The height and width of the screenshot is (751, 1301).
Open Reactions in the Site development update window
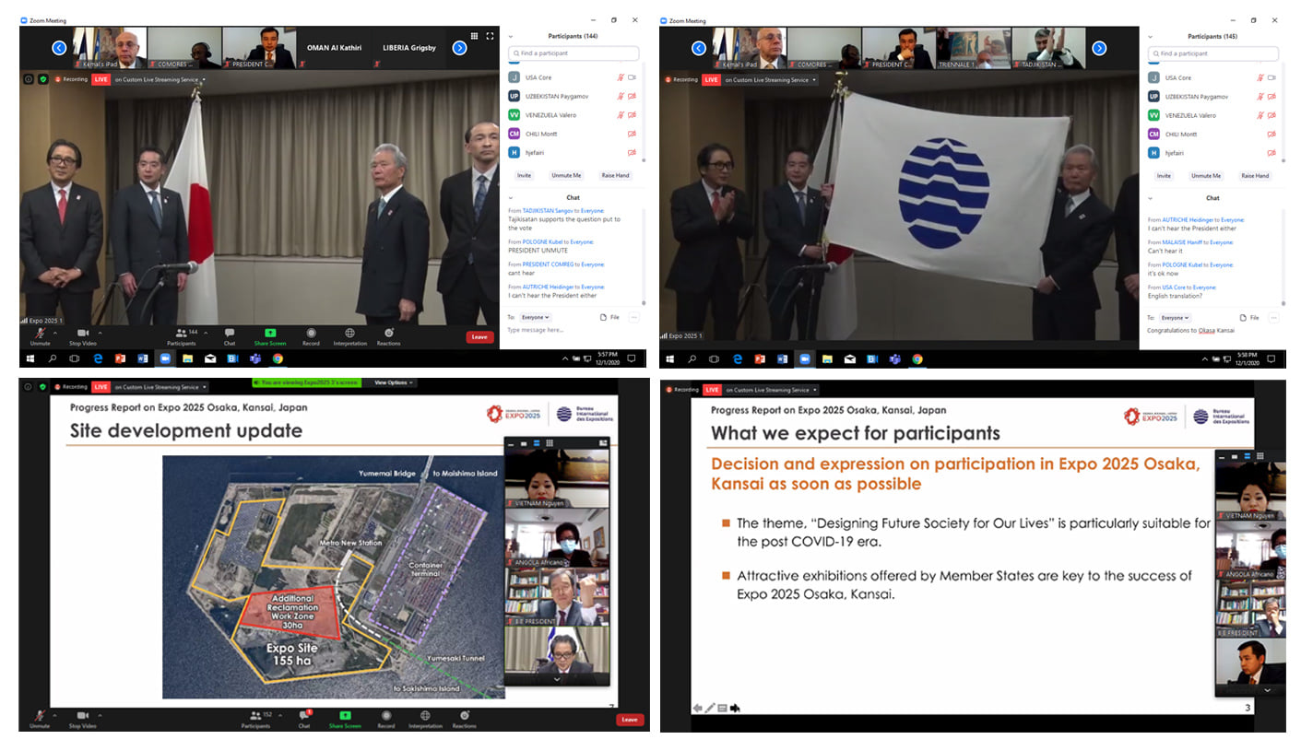tap(464, 717)
